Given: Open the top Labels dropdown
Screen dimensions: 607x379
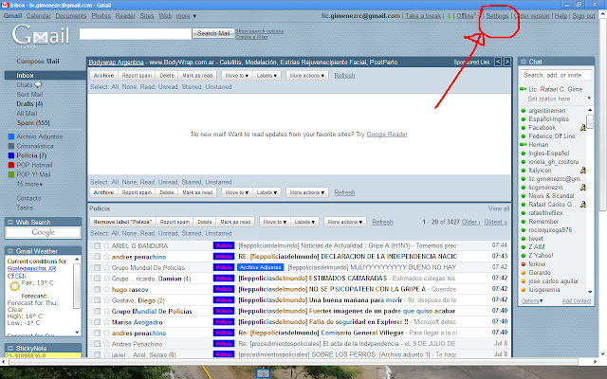Looking at the screenshot, I should 267,76.
